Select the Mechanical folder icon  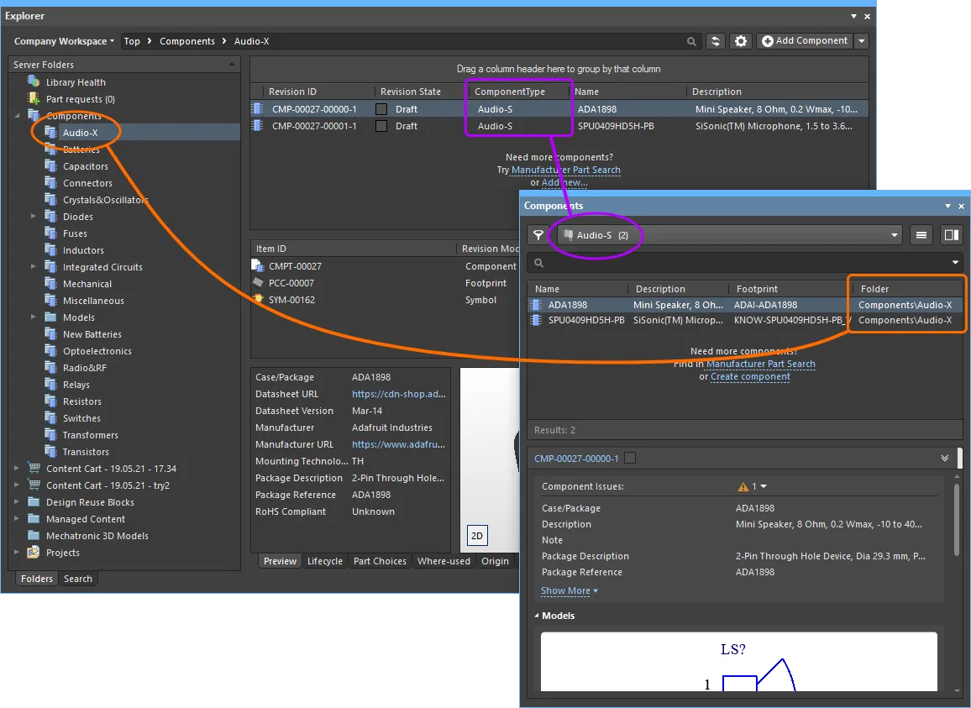coord(50,283)
